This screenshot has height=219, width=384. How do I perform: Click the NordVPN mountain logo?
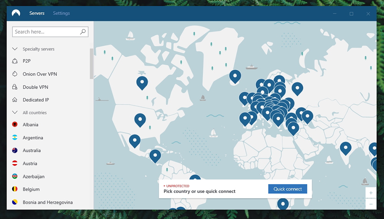point(16,13)
